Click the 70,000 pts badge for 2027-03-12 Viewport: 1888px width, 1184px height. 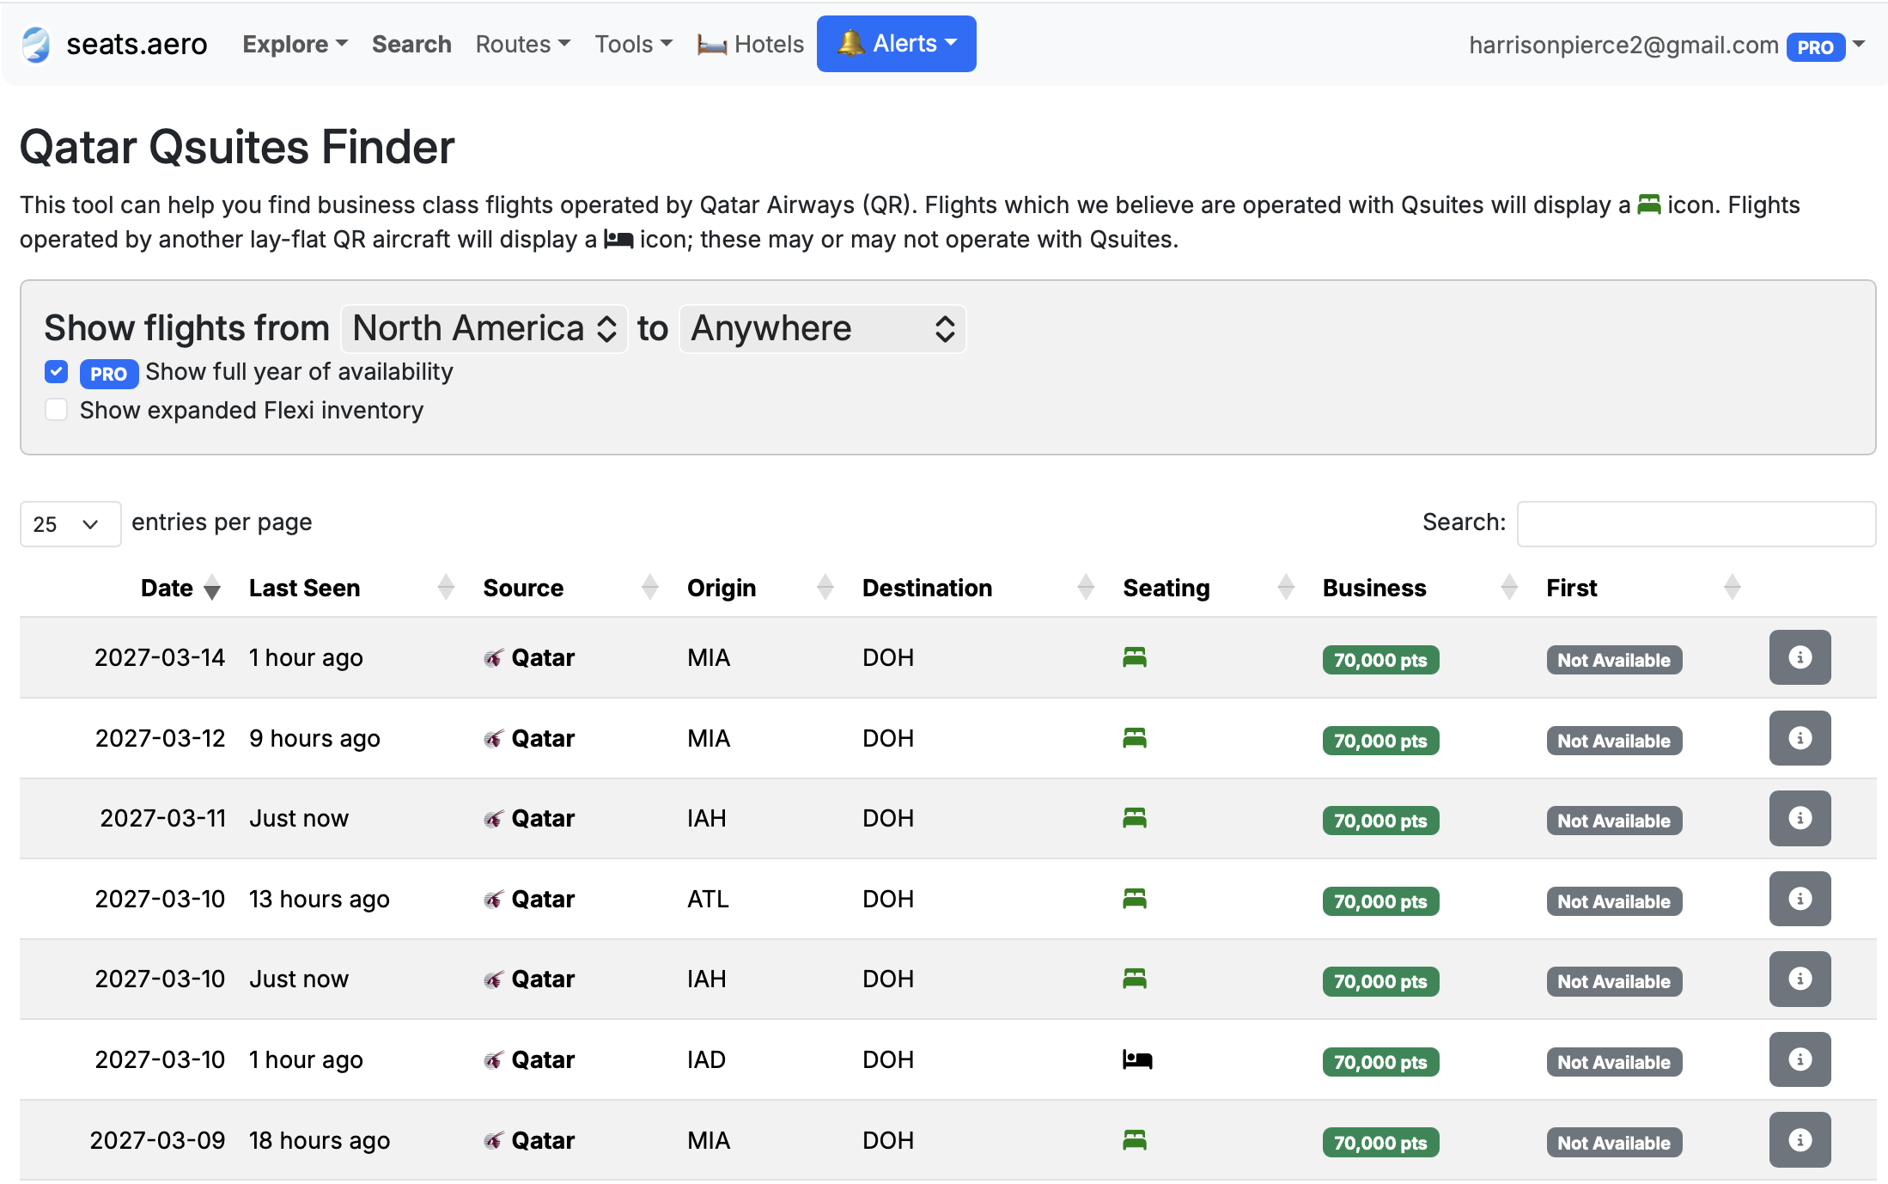click(1380, 741)
